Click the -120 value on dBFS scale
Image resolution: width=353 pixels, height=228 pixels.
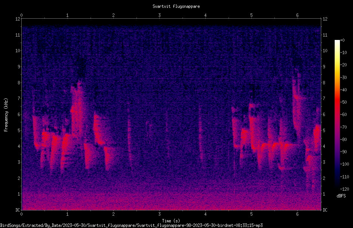point(344,189)
